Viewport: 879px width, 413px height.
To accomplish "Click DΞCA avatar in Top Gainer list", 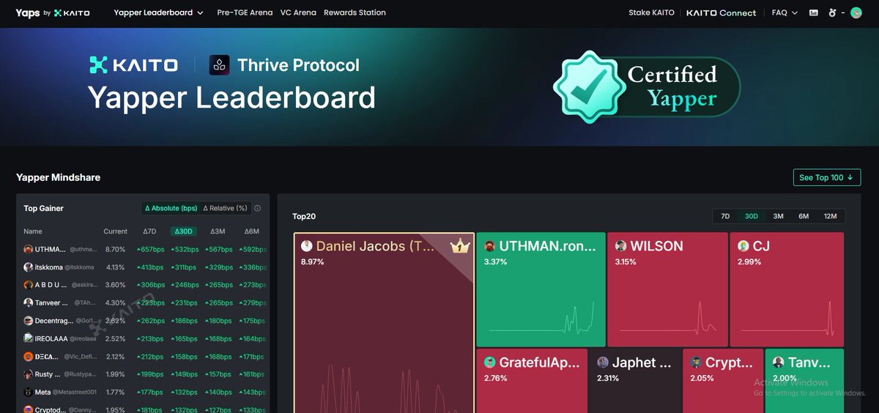I will tap(29, 357).
